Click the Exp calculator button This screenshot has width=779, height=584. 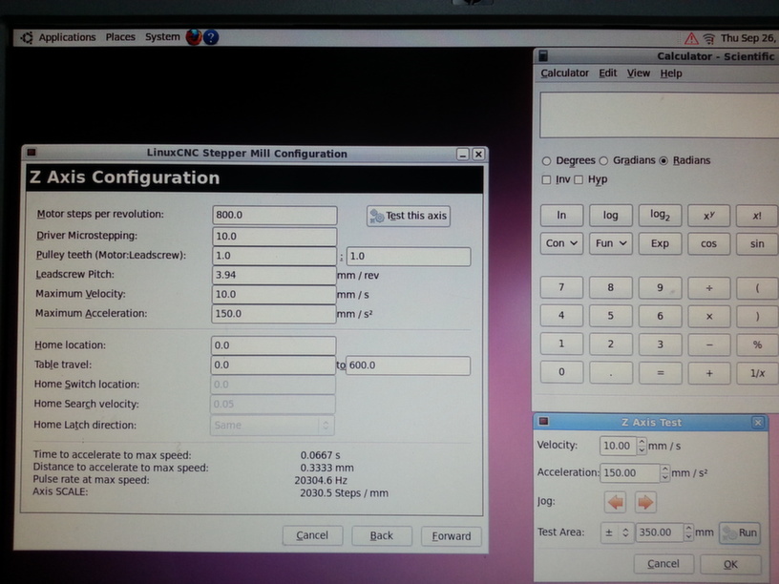pyautogui.click(x=660, y=243)
